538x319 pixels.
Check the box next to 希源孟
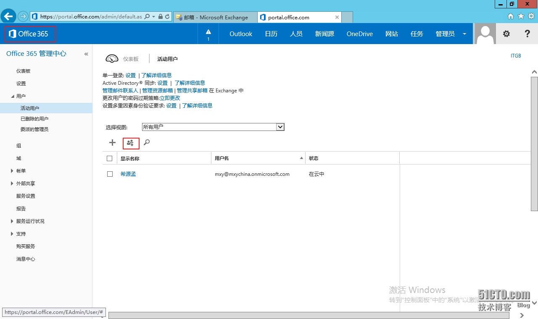[110, 174]
